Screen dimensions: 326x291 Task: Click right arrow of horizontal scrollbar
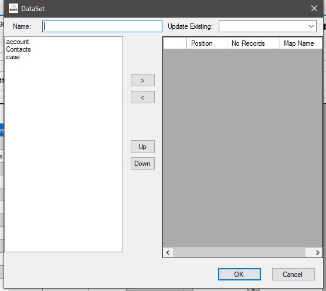[x=317, y=252]
